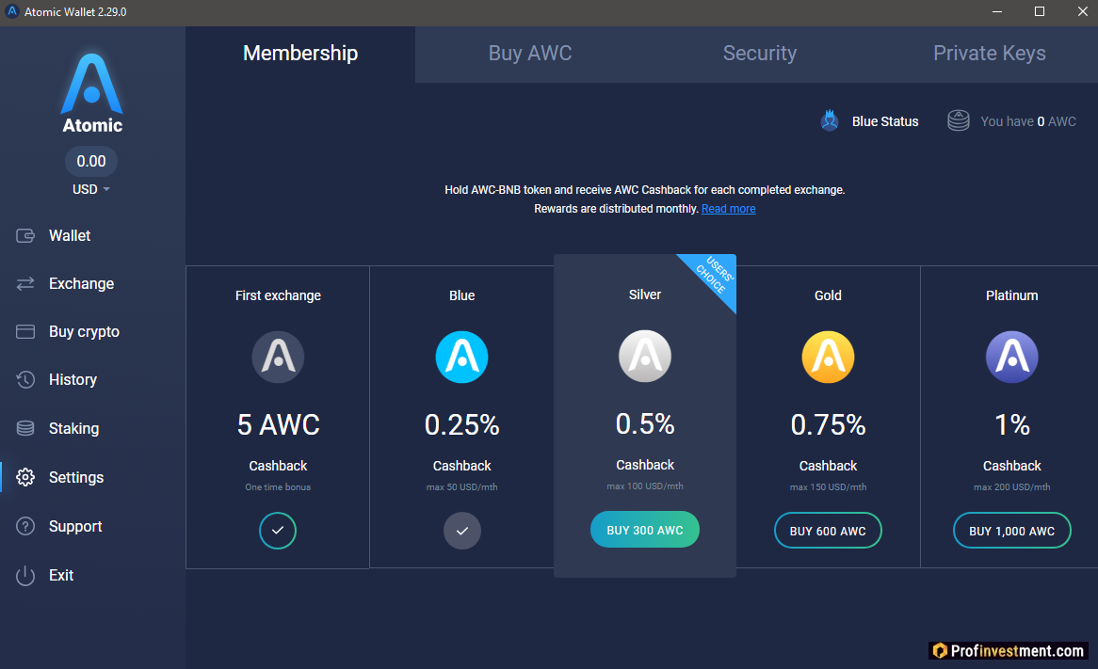Toggle the First exchange completed checkmark
Viewport: 1098px width, 669px height.
pos(278,531)
